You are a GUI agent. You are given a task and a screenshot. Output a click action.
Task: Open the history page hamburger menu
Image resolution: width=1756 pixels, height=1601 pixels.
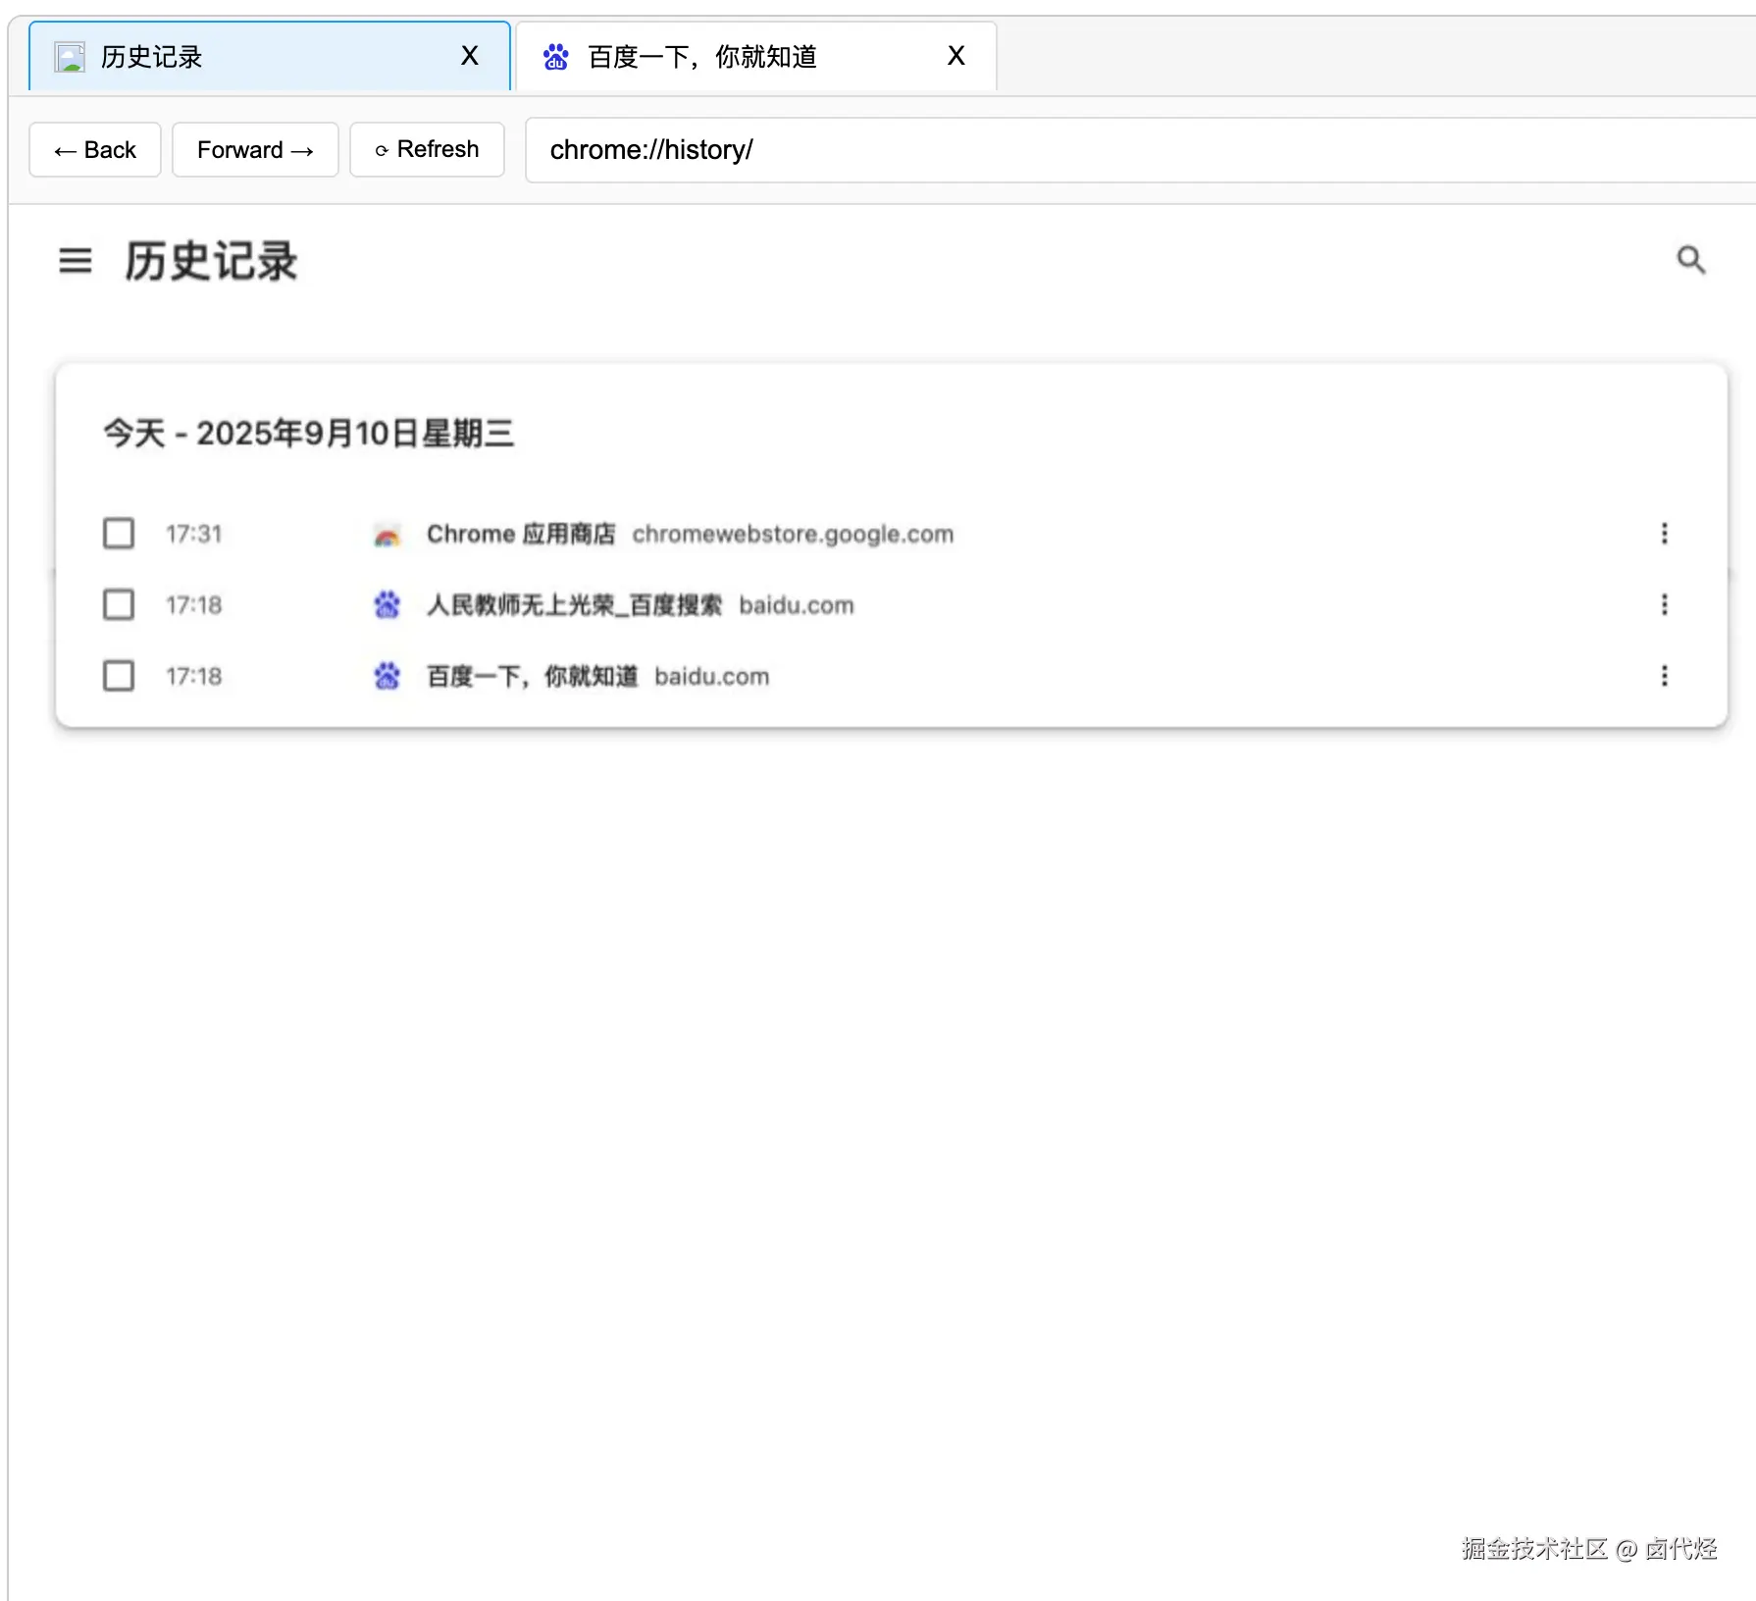point(75,260)
